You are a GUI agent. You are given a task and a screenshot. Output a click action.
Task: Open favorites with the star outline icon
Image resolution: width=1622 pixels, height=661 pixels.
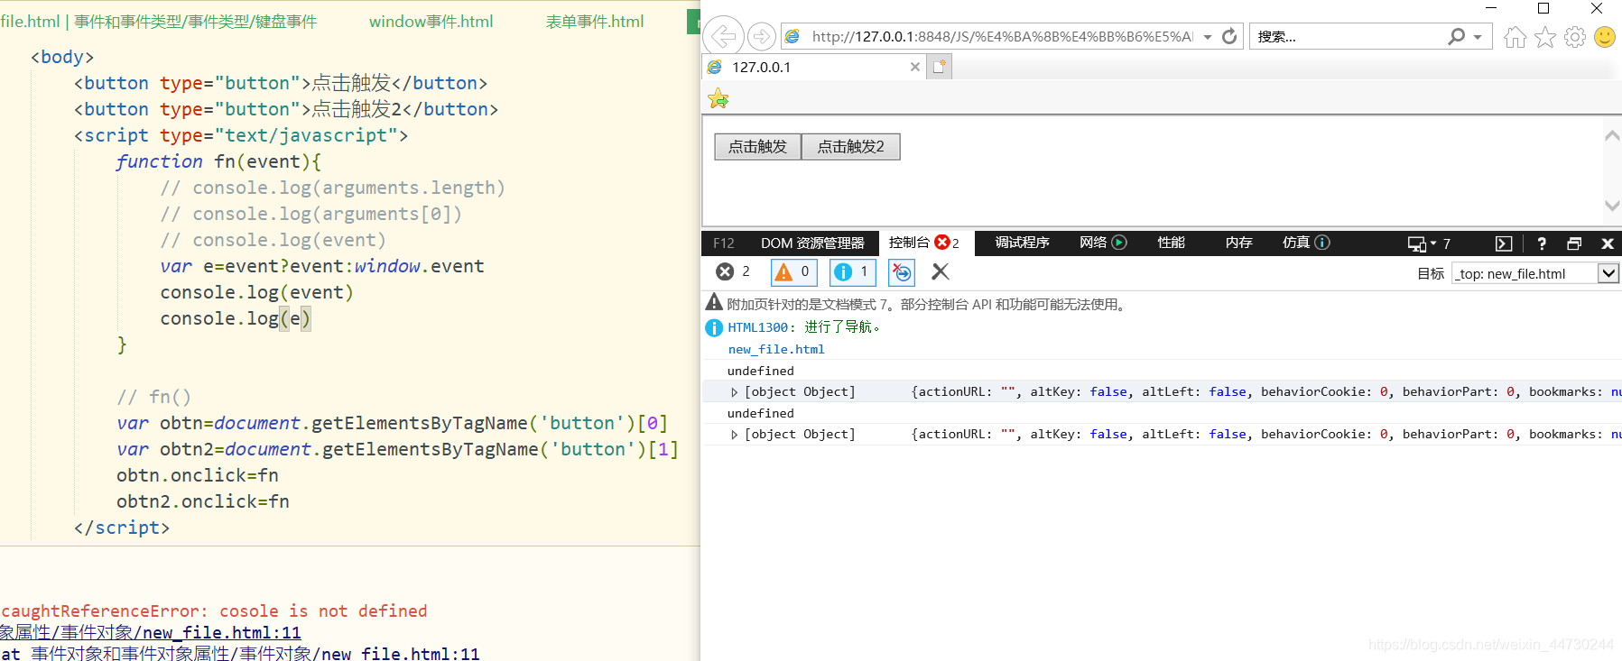[1545, 37]
